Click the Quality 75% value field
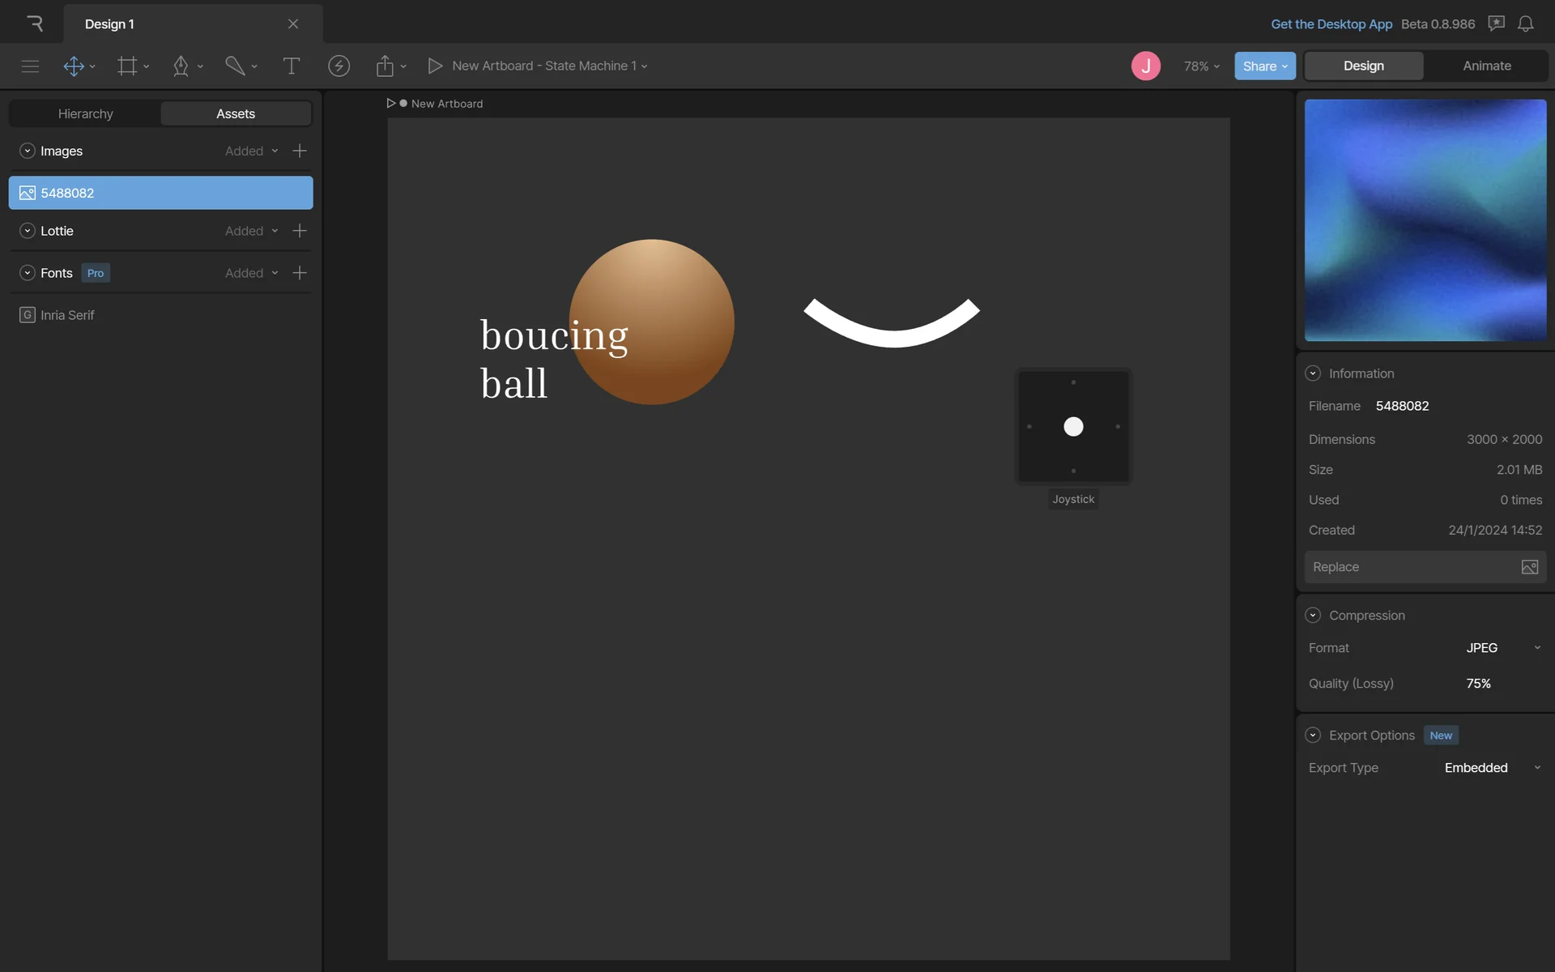 tap(1478, 684)
